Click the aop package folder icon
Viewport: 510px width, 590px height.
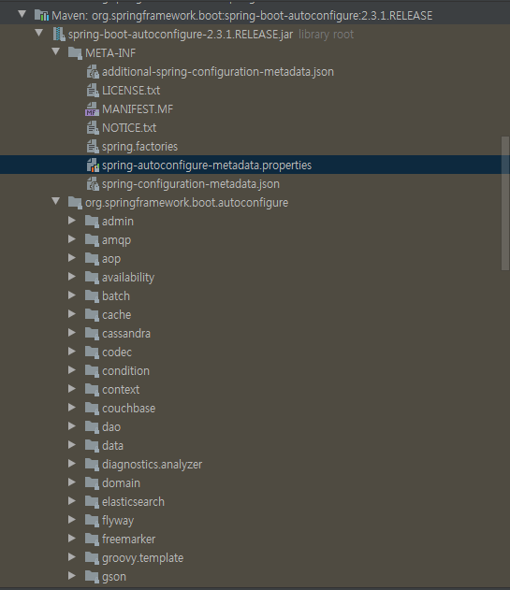click(x=92, y=259)
